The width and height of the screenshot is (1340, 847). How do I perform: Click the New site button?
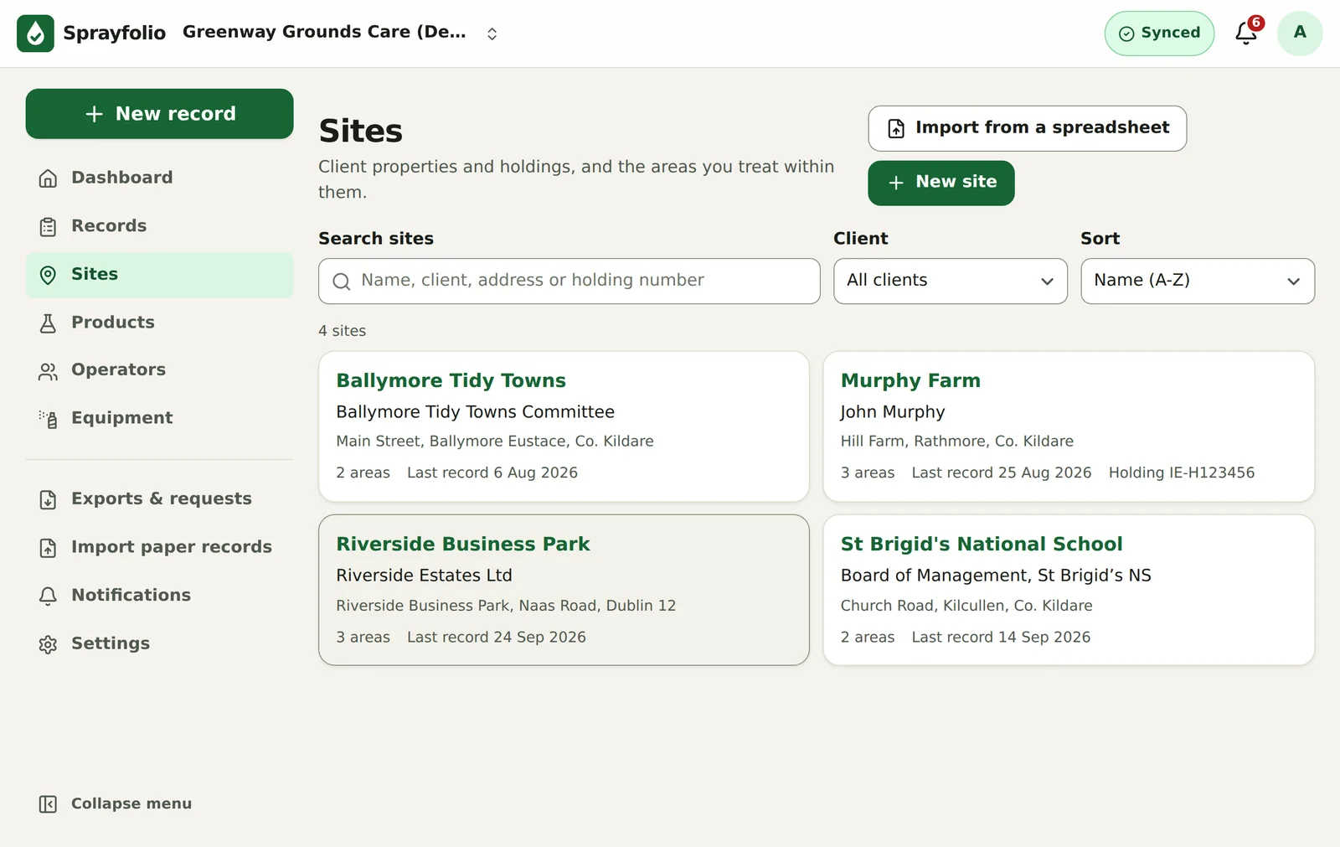(x=941, y=183)
